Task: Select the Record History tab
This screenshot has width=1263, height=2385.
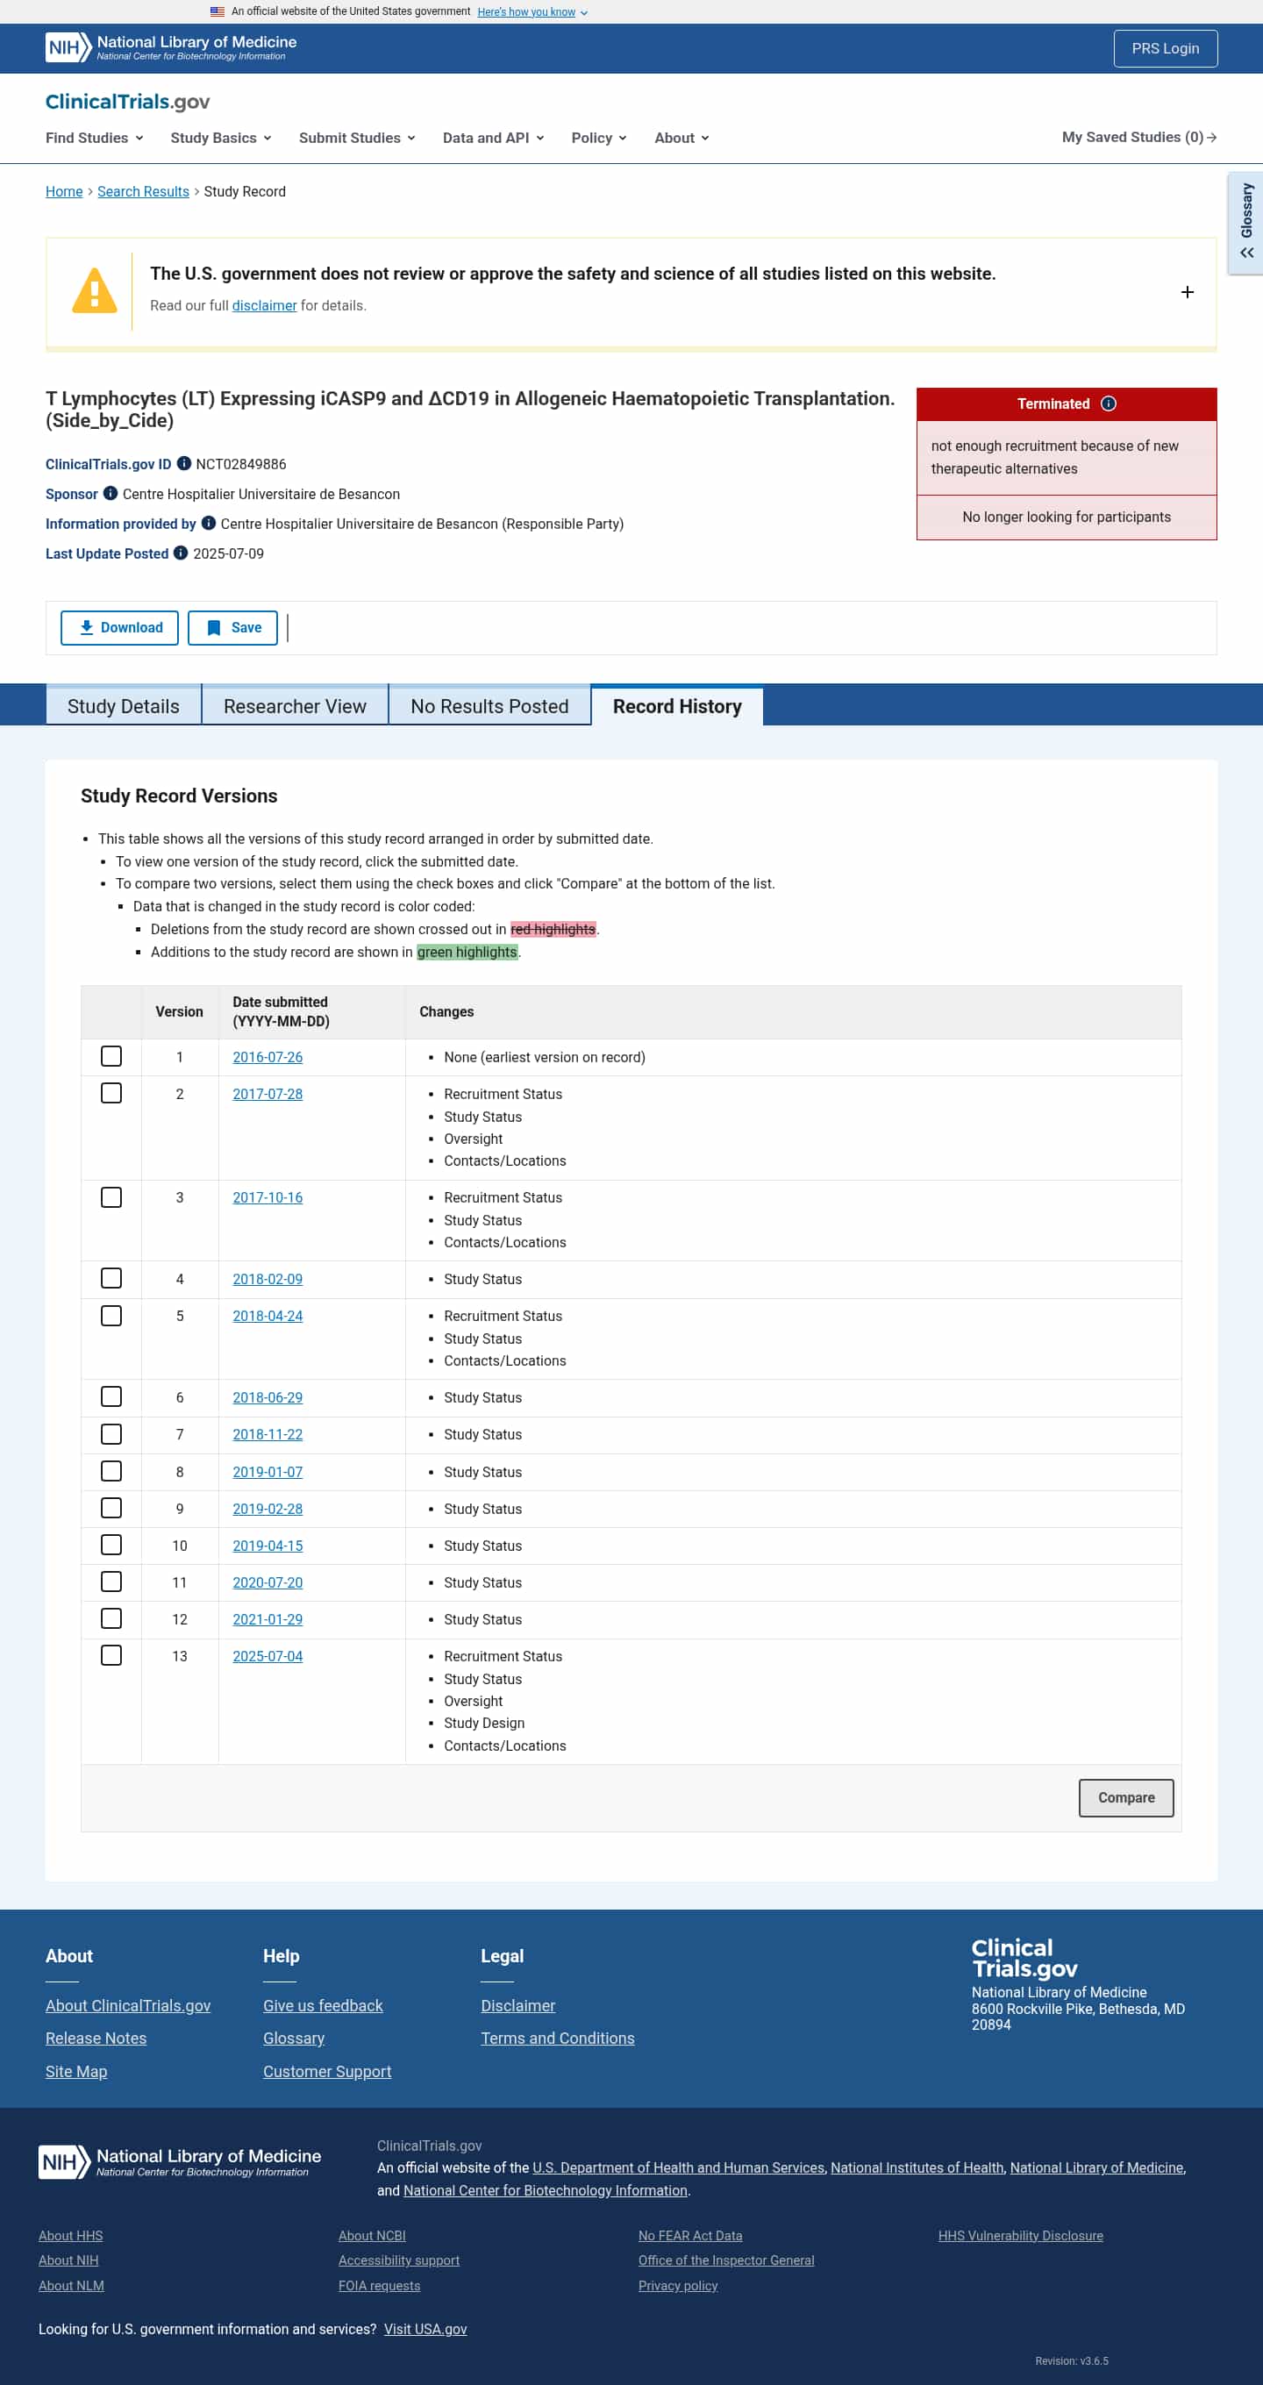Action: point(678,706)
